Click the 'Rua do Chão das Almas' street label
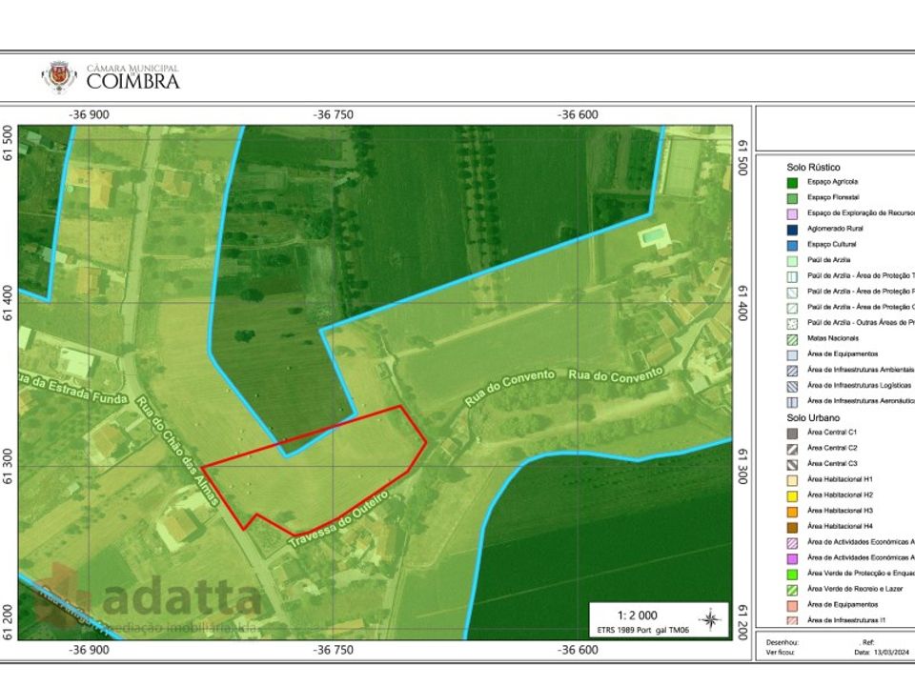Screen dimensions: 915x686 (x=177, y=451)
